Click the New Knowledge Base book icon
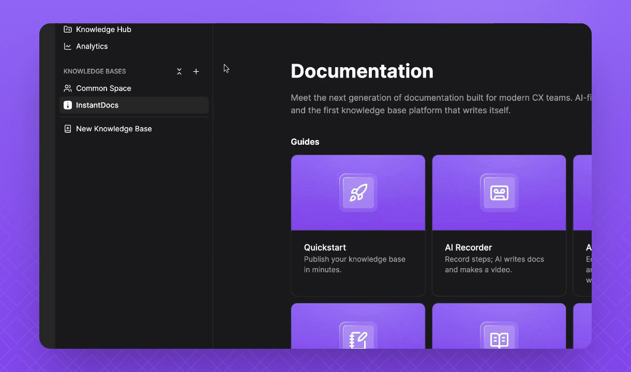 (68, 129)
